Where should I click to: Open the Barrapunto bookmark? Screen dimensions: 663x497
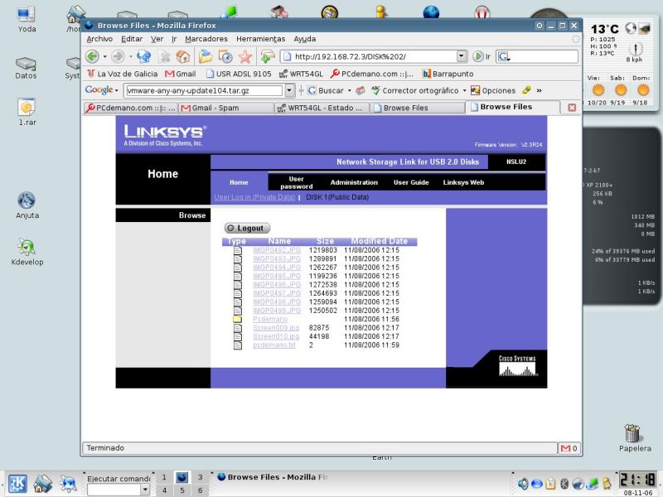pyautogui.click(x=448, y=74)
